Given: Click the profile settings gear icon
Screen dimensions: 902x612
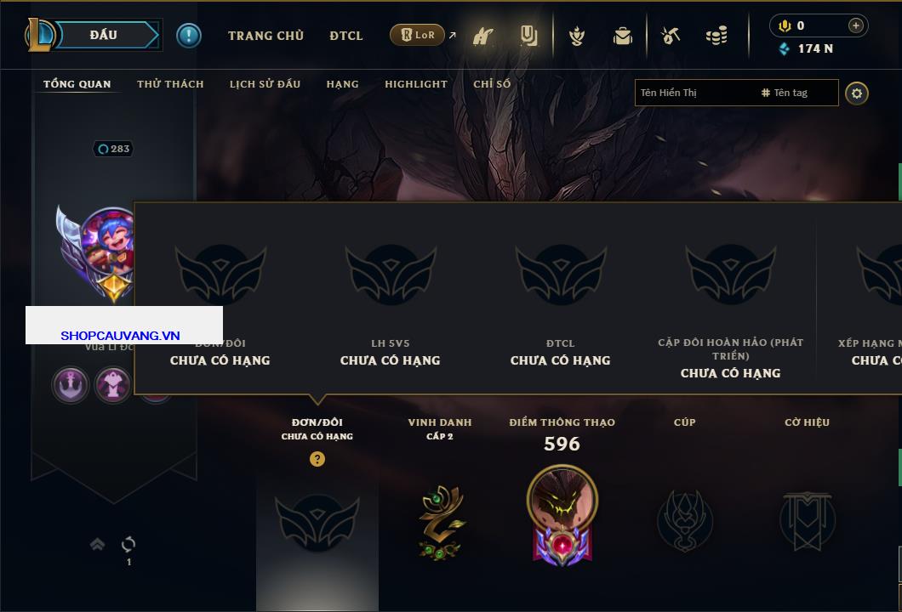Looking at the screenshot, I should point(857,93).
